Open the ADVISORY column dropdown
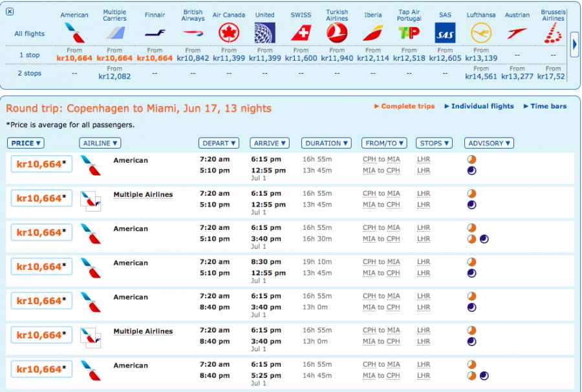The height and width of the screenshot is (392, 582). (489, 143)
